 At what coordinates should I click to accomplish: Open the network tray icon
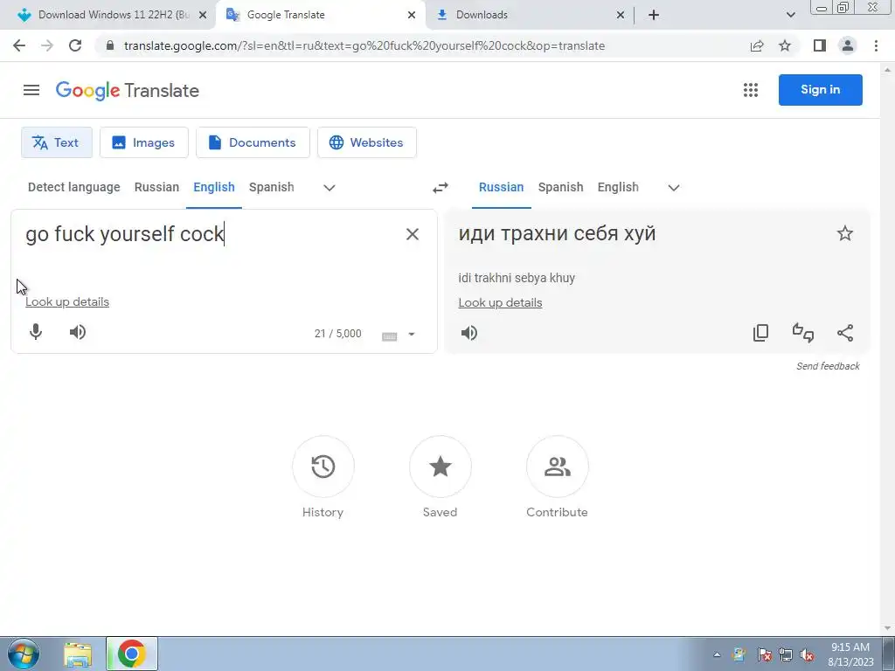(786, 654)
